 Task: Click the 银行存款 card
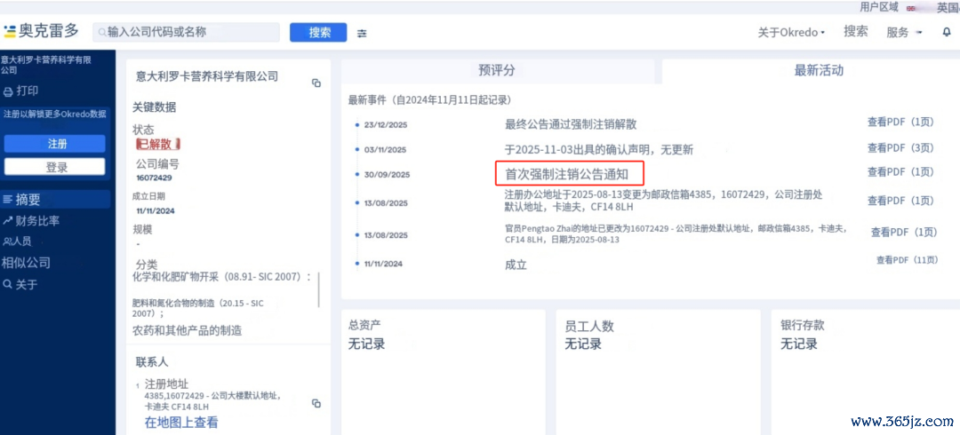tap(866, 372)
